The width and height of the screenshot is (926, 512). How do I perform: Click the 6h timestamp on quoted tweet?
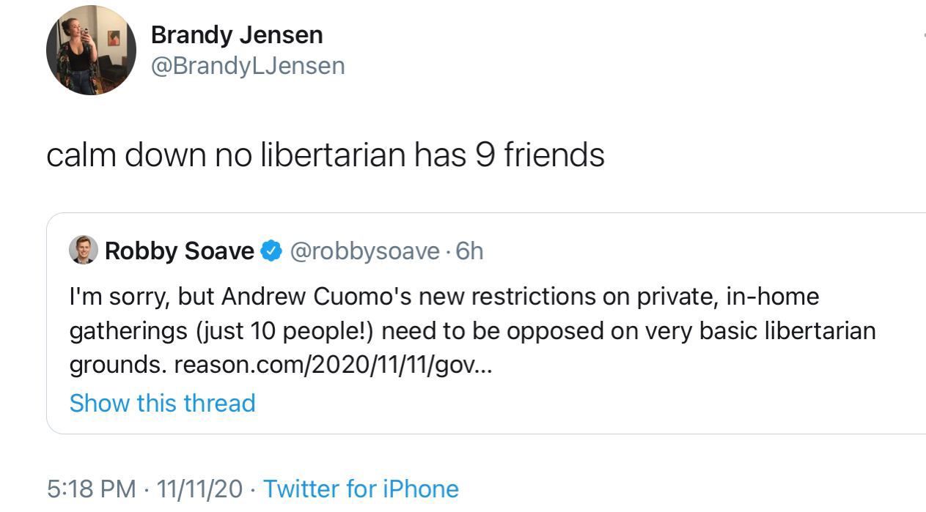click(x=469, y=251)
